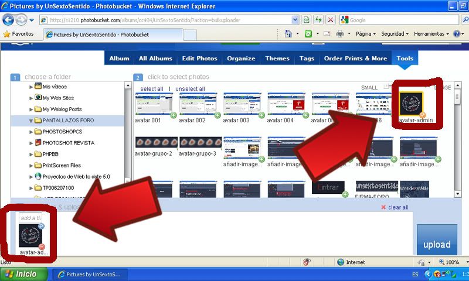Go back with the browser Back arrow
Screen dimensions: 469x281
tap(8, 20)
